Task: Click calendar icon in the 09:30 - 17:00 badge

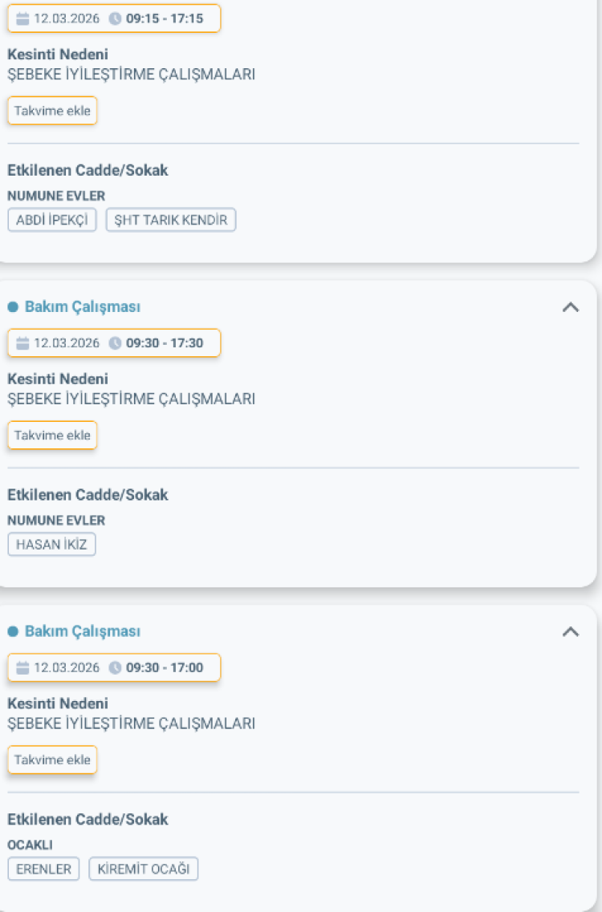Action: (x=22, y=667)
